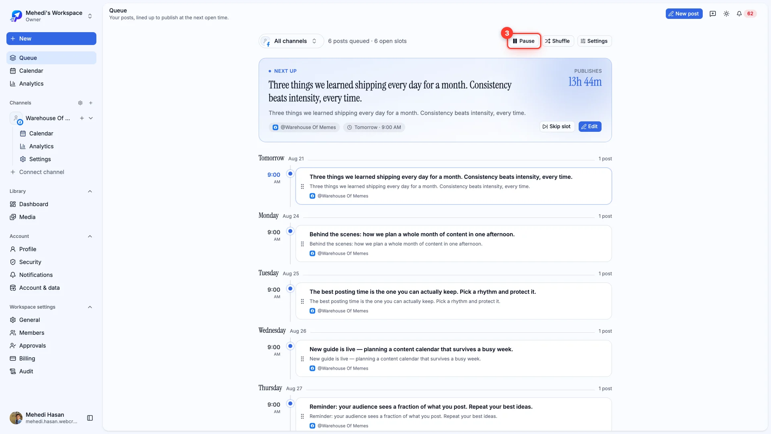Open Warehouse Of channel Calendar
The height and width of the screenshot is (434, 771).
tap(56, 133)
